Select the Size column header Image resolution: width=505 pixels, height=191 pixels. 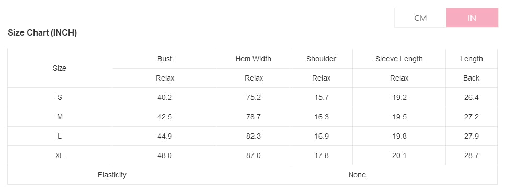[60, 68]
